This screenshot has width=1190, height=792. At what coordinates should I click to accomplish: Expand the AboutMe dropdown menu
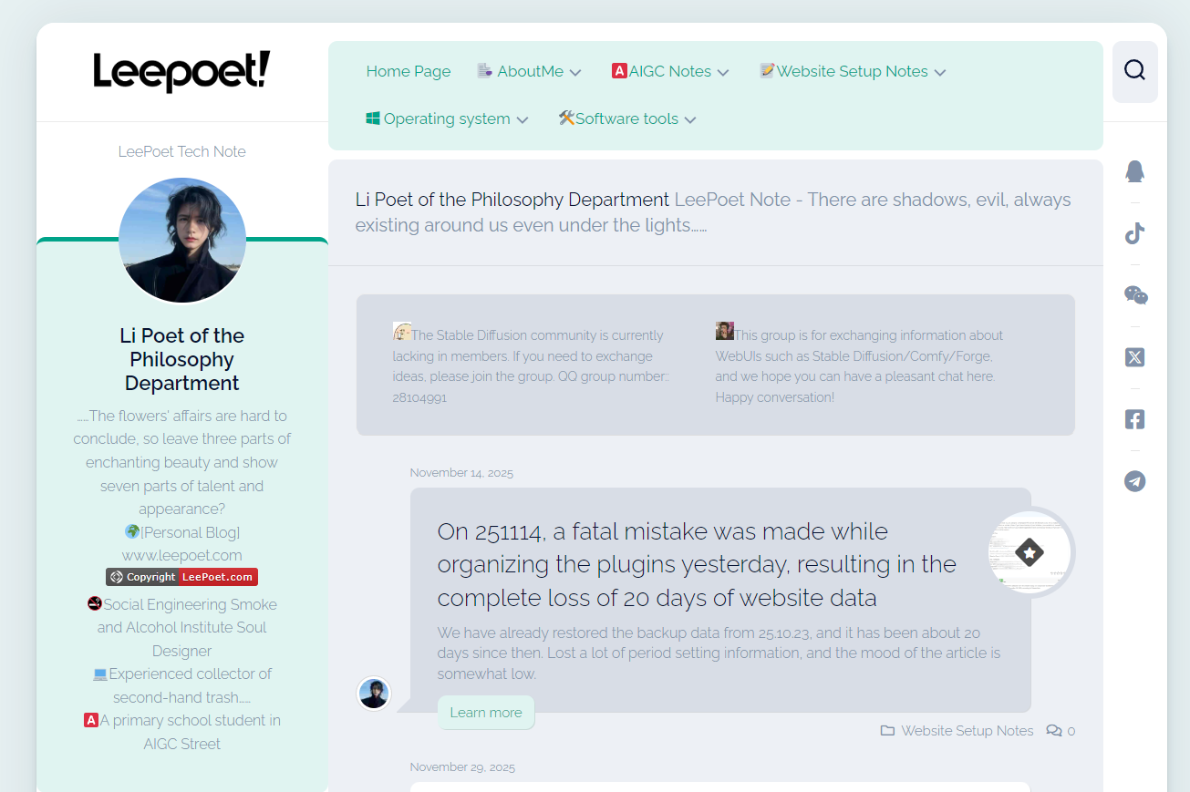530,71
